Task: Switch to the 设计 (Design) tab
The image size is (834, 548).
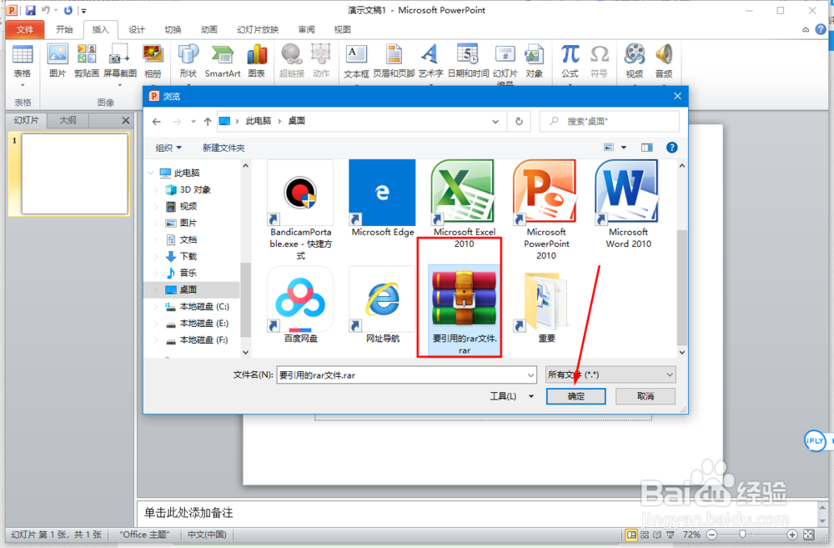Action: [x=137, y=30]
